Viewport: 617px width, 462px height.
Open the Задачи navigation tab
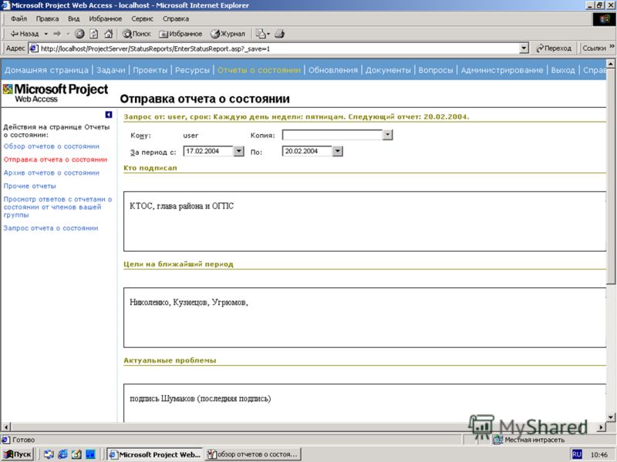pos(110,70)
